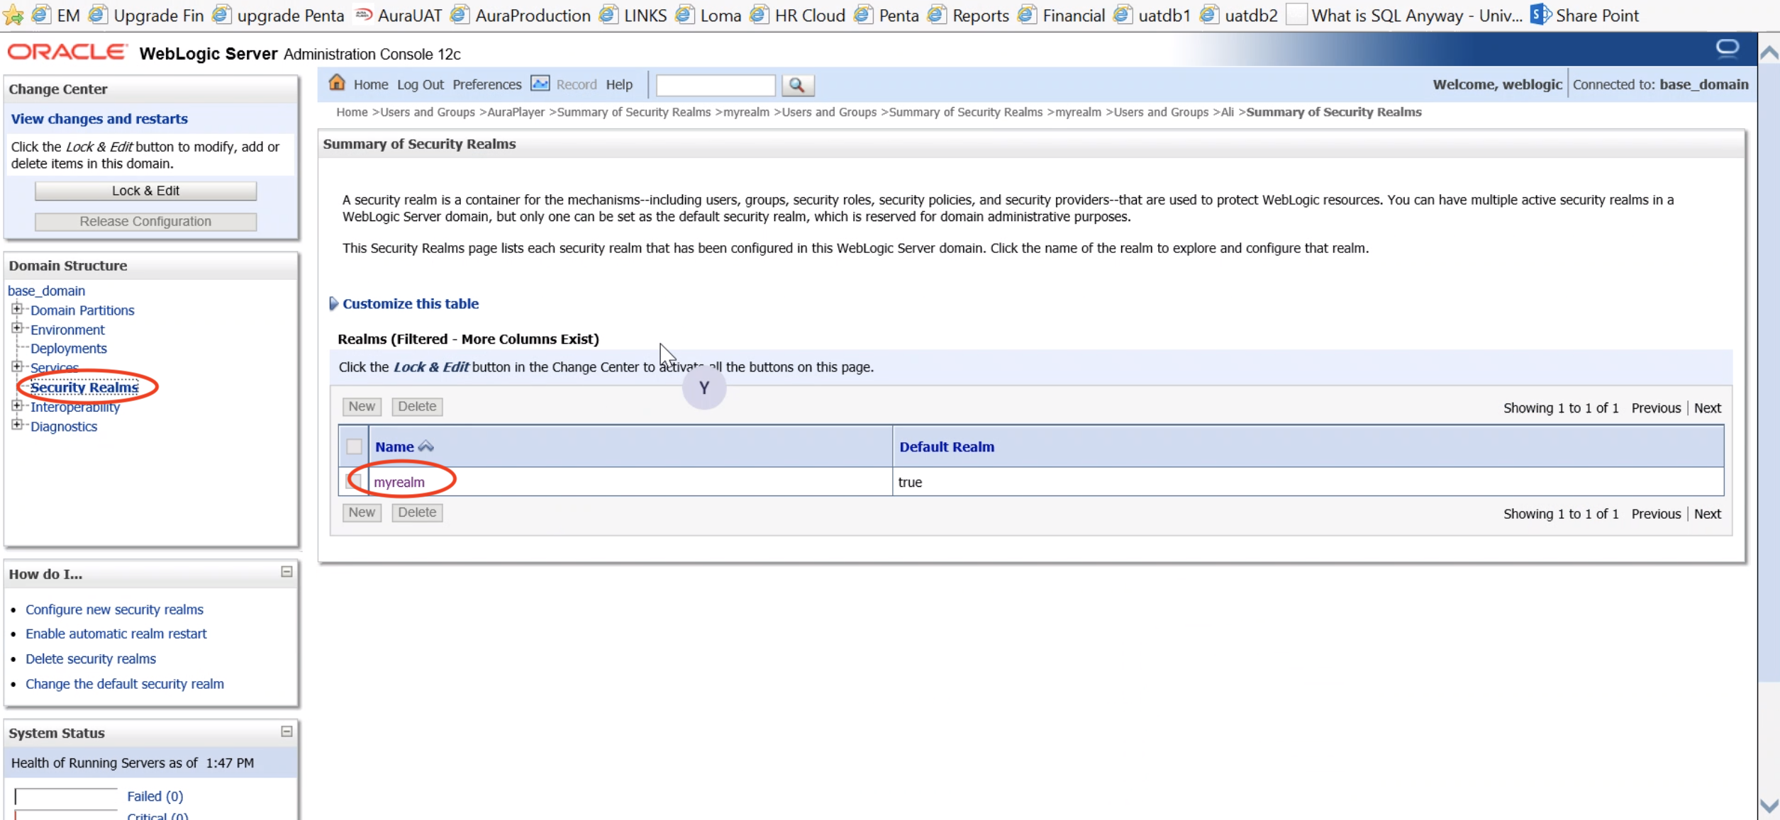Open the AuraProduction bookmark
The width and height of the screenshot is (1780, 820).
(x=521, y=15)
